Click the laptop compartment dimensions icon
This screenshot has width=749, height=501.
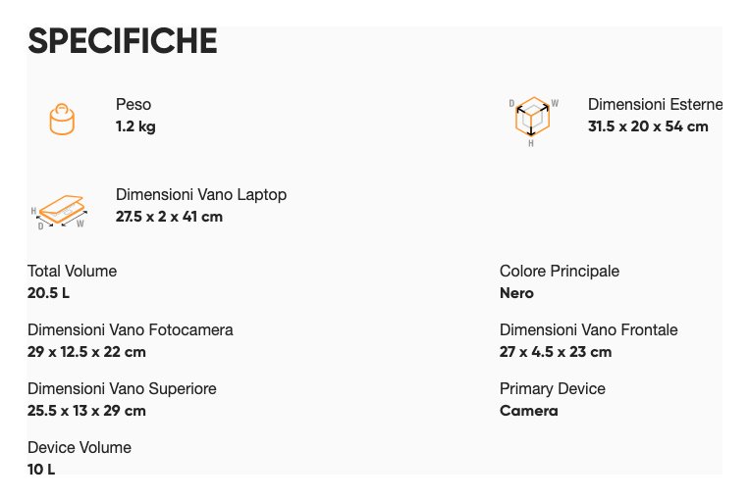tap(62, 209)
